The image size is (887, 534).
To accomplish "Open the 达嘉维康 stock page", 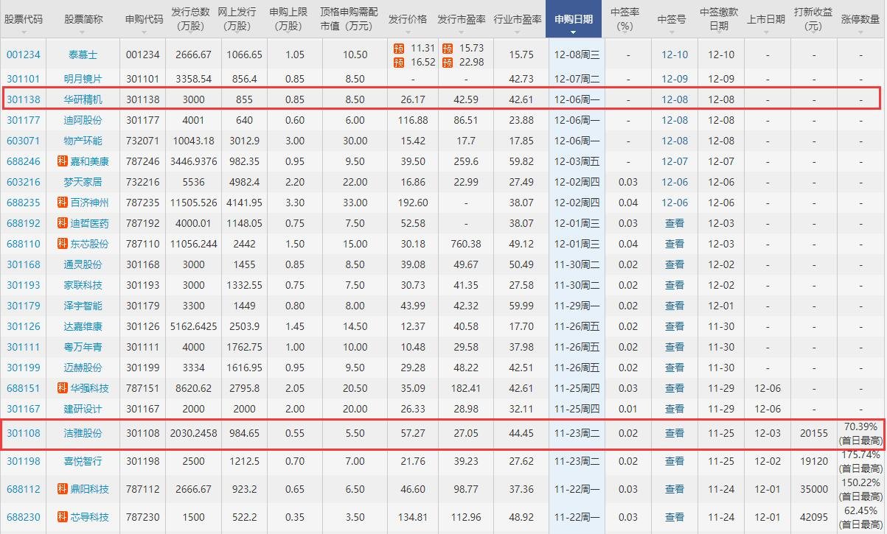I will (x=83, y=326).
